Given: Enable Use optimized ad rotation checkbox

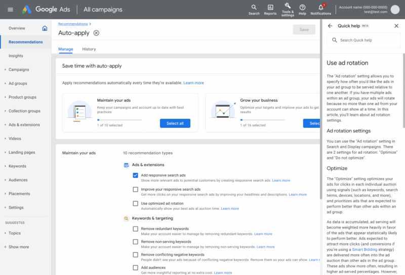Looking at the screenshot, I should (x=135, y=204).
